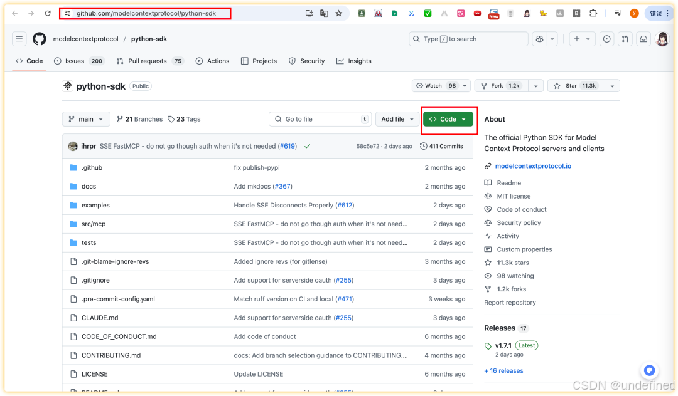The width and height of the screenshot is (678, 396).
Task: Fork the python-sdk repository
Action: coord(502,86)
